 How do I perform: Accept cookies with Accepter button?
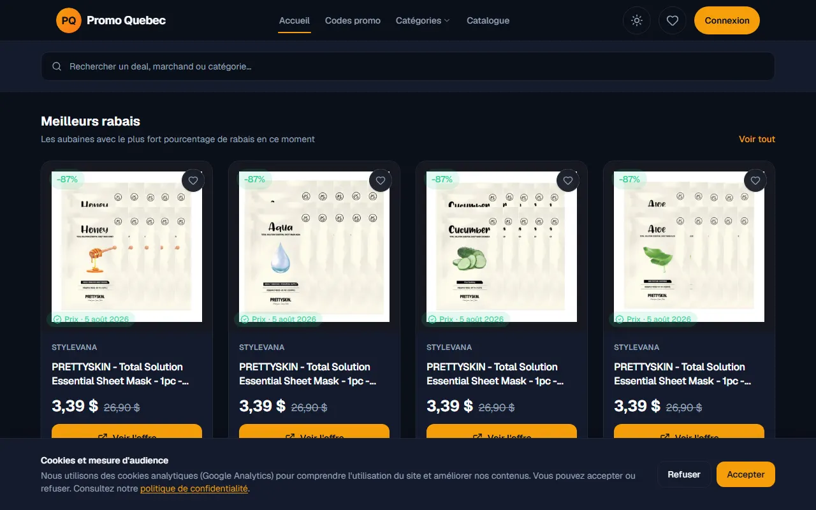pos(746,474)
